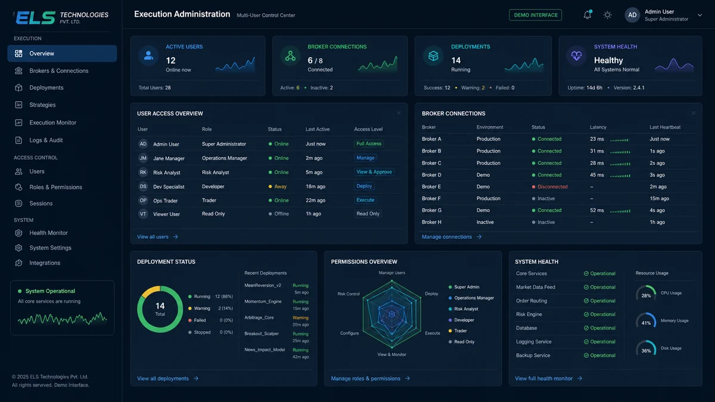Click the Sessions sidebar icon

[x=18, y=204]
